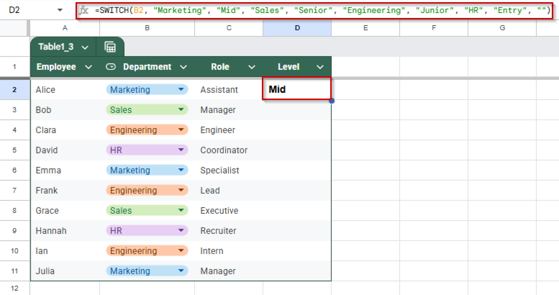Open the Employee column header dropdown
The image size is (559, 295).
pyautogui.click(x=88, y=67)
